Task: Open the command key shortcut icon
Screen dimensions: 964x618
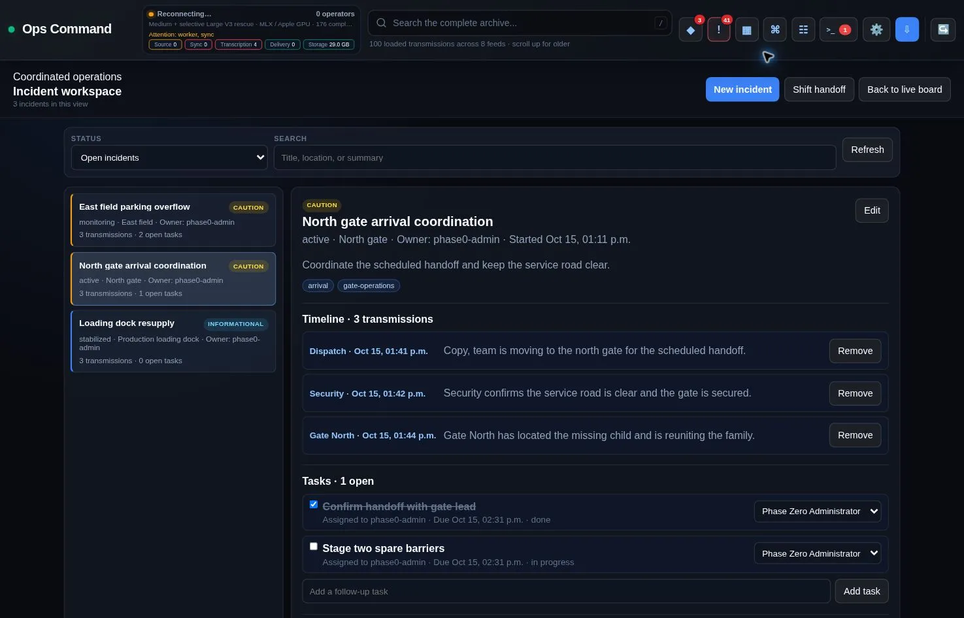Action: point(775,29)
